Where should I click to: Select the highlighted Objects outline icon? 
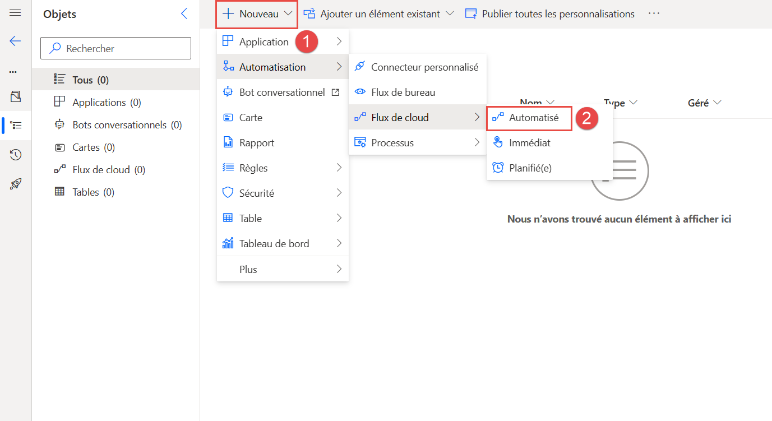(15, 126)
